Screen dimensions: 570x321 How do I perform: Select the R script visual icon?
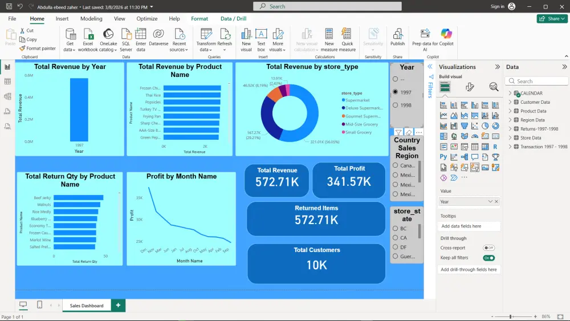point(495,147)
